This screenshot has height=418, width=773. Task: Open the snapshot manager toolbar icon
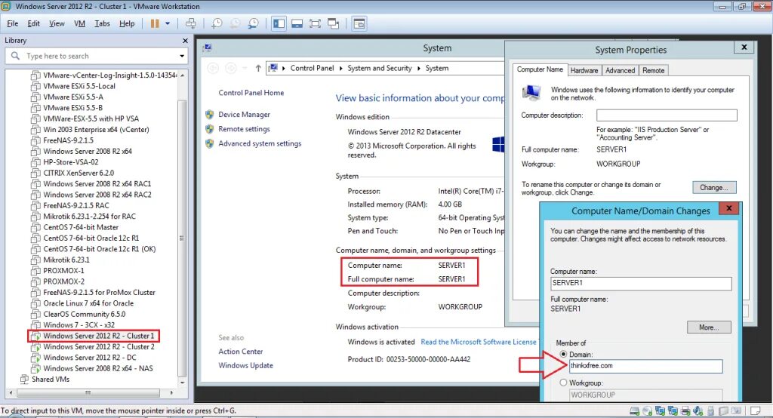click(x=254, y=23)
